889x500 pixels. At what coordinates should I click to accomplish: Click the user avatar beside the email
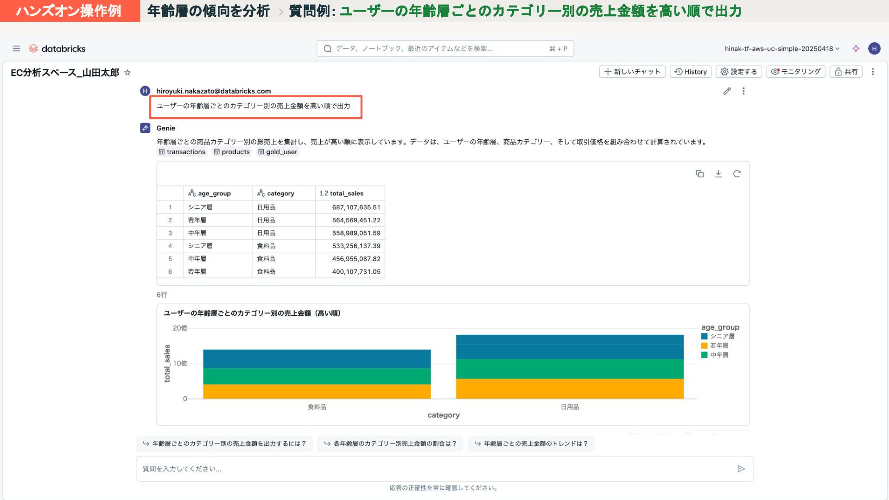145,91
